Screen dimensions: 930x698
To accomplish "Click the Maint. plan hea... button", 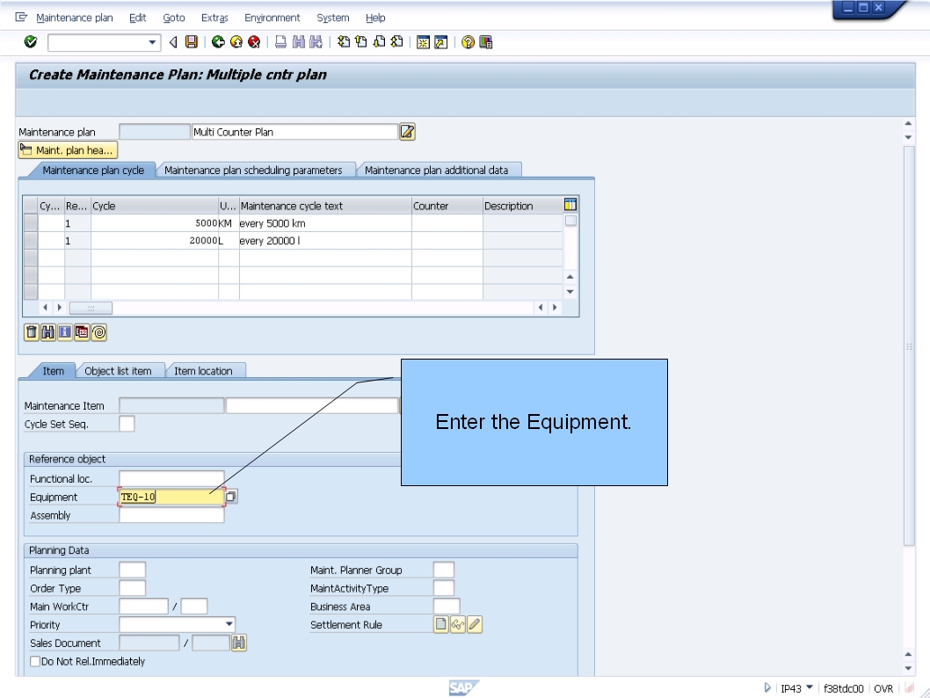I will point(68,149).
